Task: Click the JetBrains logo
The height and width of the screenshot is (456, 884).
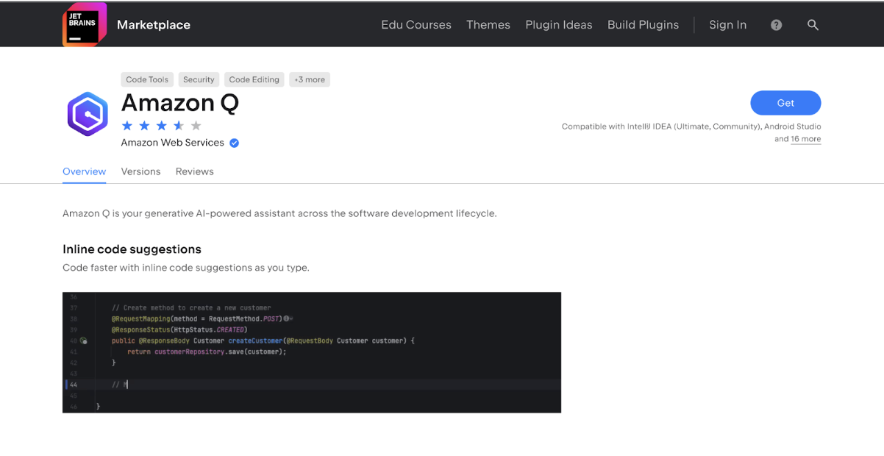Action: pos(84,24)
